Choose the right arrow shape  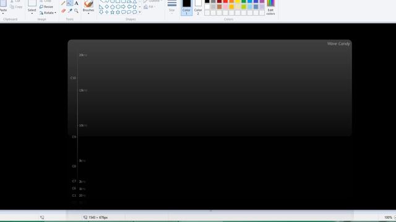(124, 7)
